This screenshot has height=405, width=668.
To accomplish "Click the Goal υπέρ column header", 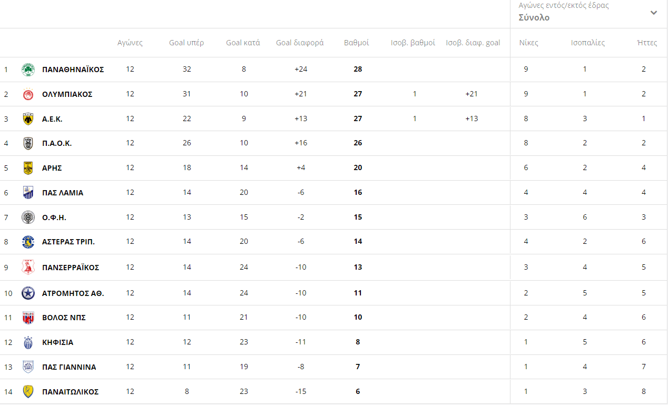I will (186, 43).
